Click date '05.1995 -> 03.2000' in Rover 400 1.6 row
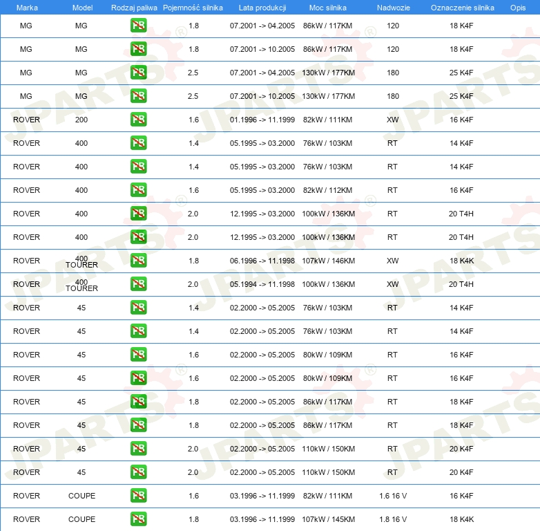Viewport: 540px width, 531px height. tap(262, 190)
